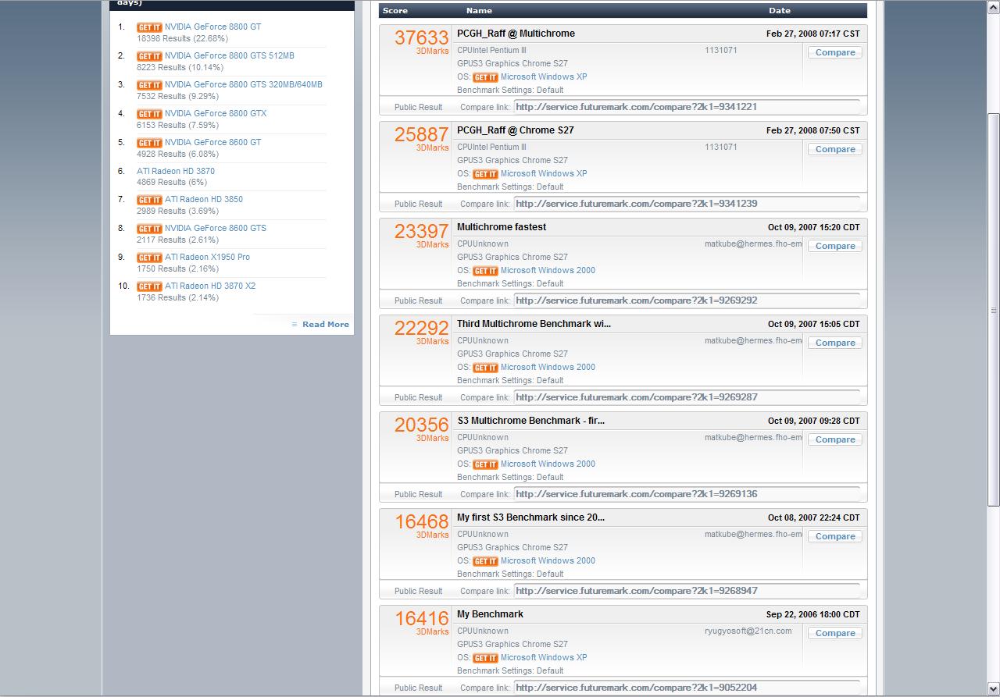Select compare link field ending 9341239

point(687,204)
